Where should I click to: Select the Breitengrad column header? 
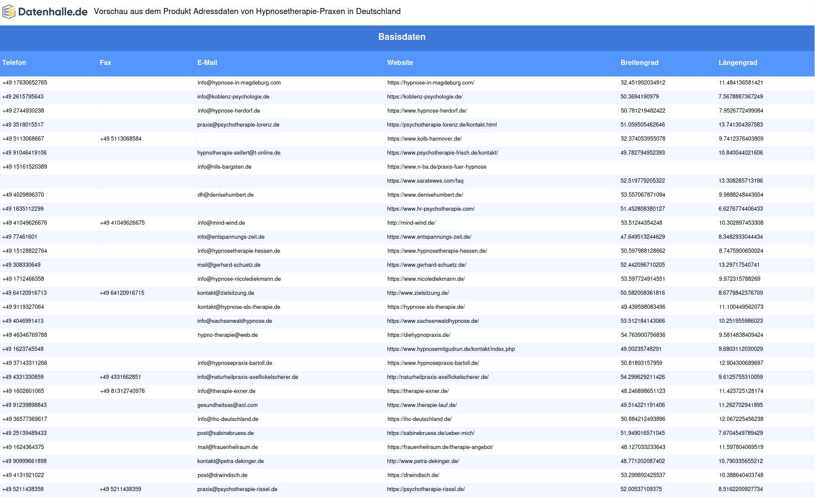[639, 62]
